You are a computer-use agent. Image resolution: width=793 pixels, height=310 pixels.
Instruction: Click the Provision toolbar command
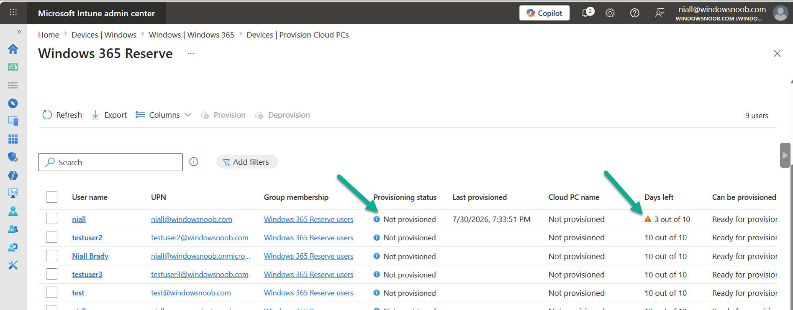pyautogui.click(x=223, y=115)
